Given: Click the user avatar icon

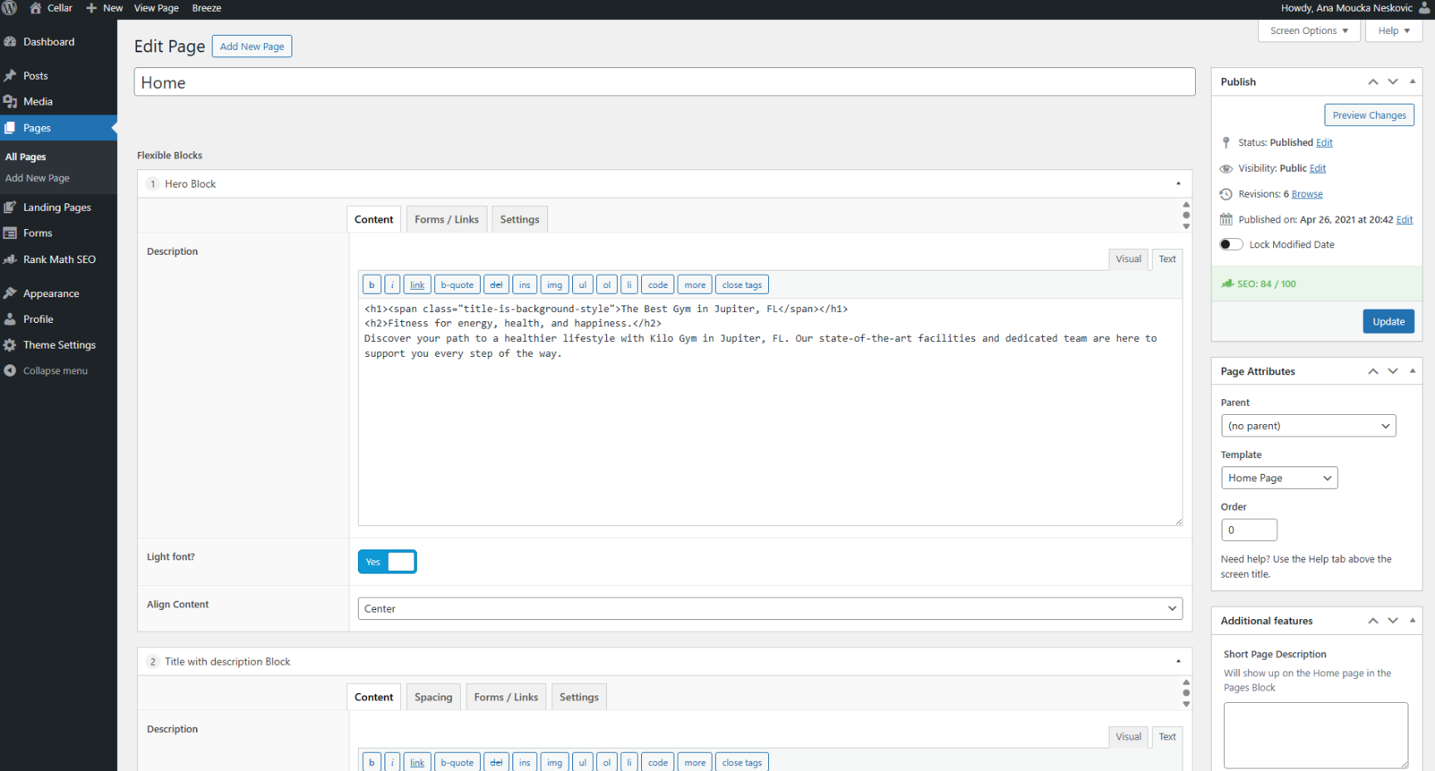Looking at the screenshot, I should [1424, 8].
